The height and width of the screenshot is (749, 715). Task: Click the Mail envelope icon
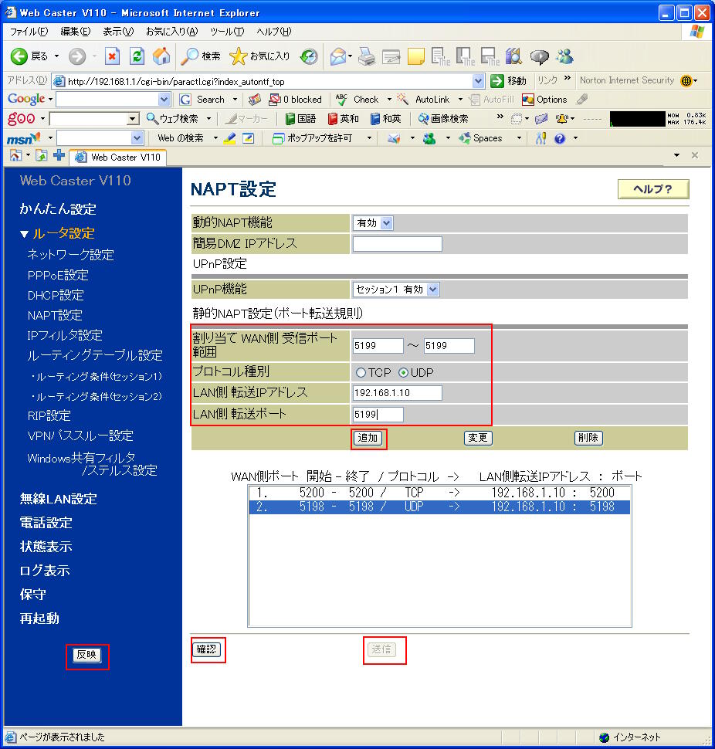339,56
